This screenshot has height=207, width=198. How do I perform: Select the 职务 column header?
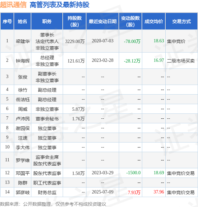47,21
